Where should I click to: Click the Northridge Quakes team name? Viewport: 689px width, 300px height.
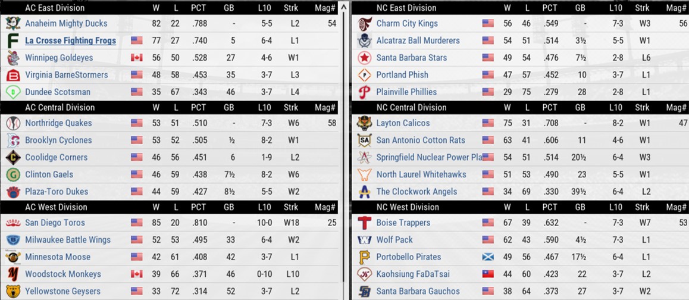pyautogui.click(x=58, y=123)
